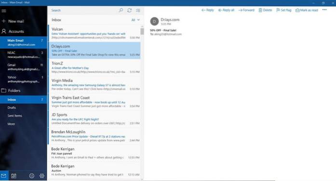Switch to the Yahoo account

(x=23, y=79)
